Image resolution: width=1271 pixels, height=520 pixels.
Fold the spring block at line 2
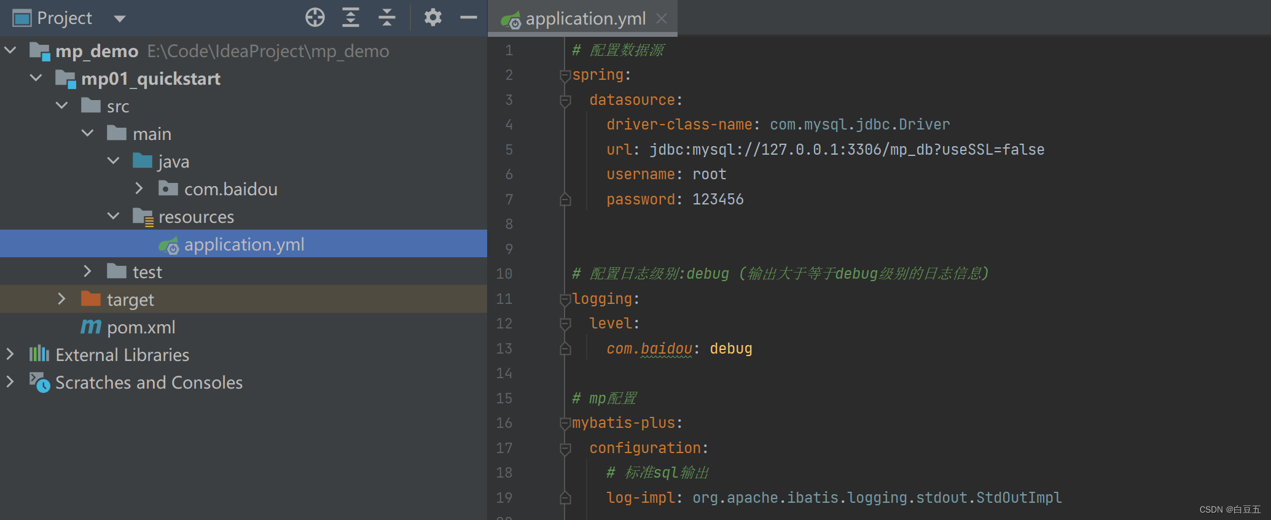point(565,76)
